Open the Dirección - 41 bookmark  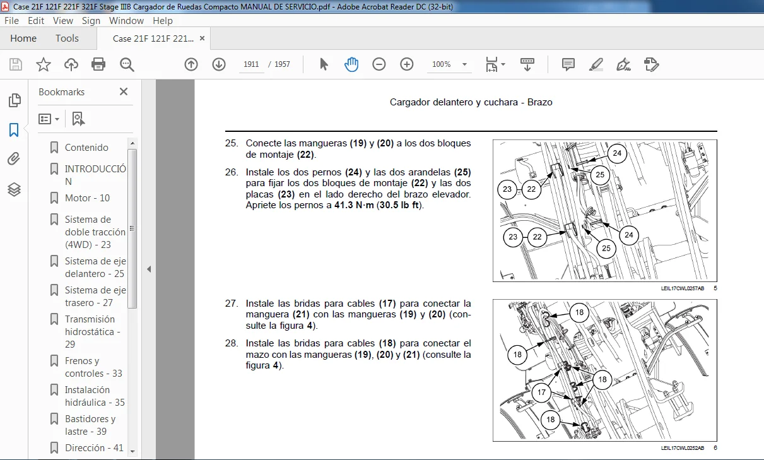(x=94, y=448)
